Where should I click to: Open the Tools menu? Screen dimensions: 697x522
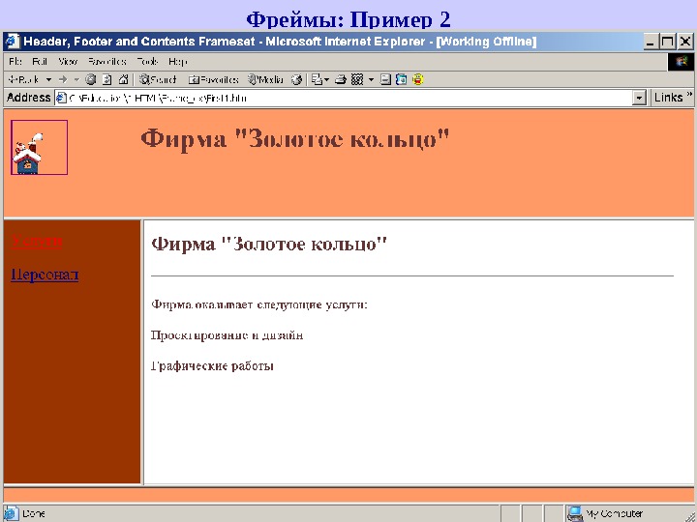tap(147, 61)
